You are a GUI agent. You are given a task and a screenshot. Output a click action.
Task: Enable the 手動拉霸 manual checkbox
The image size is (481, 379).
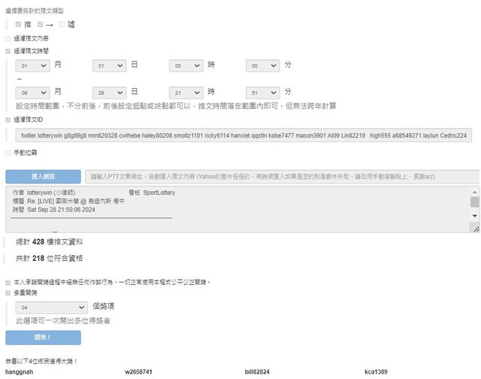click(x=8, y=152)
